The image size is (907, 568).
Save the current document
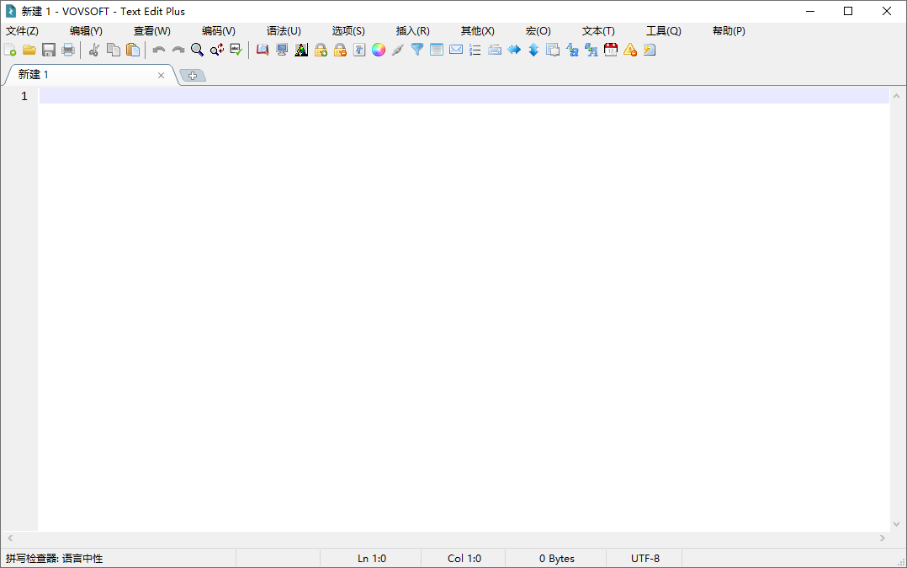48,50
